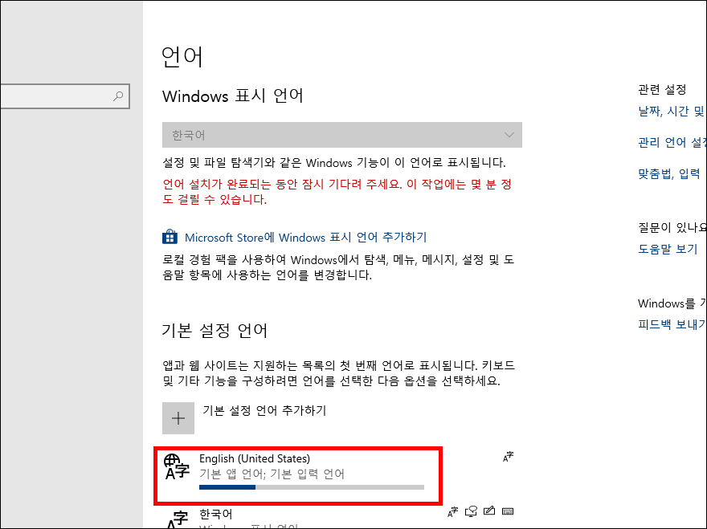Click the plus button to add language
Image resolution: width=707 pixels, height=529 pixels.
click(x=178, y=418)
